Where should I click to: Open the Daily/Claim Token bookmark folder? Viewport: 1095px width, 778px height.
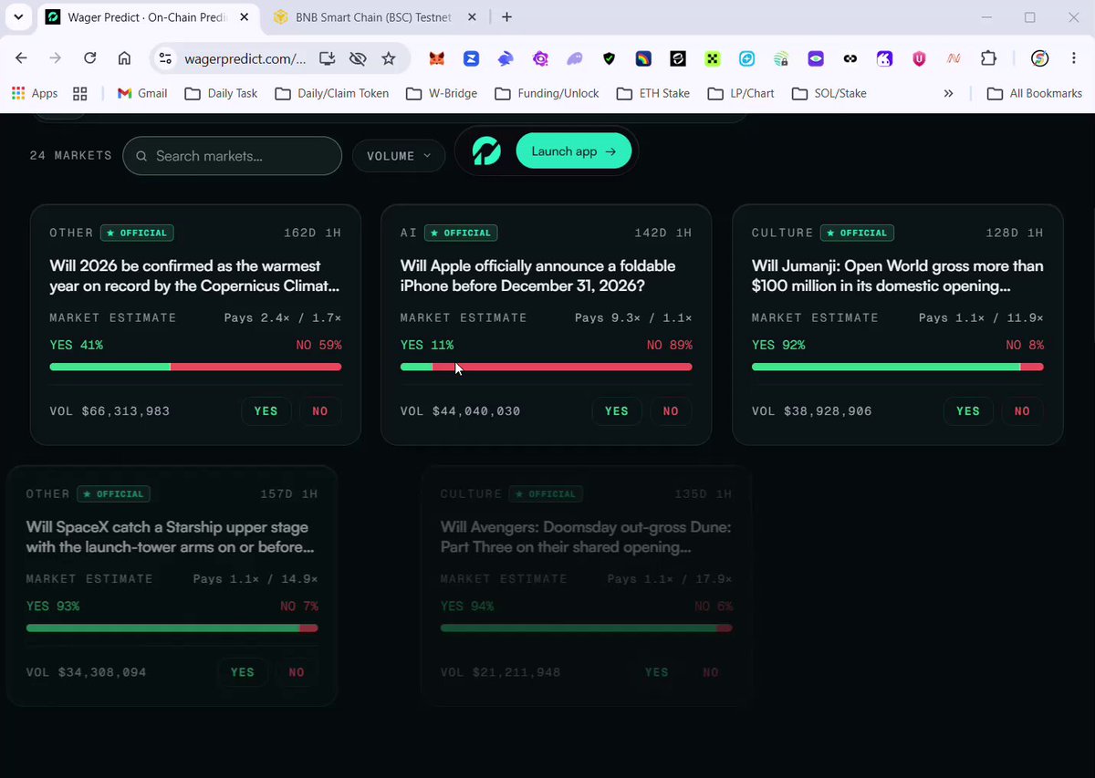click(x=331, y=93)
